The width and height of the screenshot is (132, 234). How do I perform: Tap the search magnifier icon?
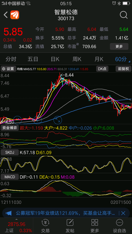[124, 15]
